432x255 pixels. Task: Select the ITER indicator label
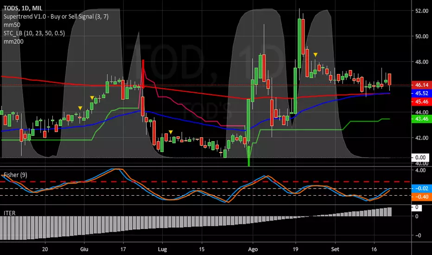point(9,213)
